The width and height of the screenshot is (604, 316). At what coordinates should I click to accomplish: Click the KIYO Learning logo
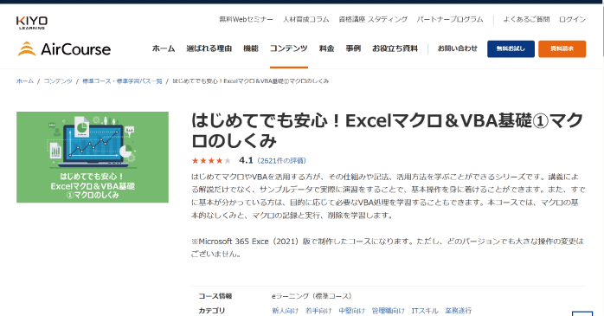32,23
